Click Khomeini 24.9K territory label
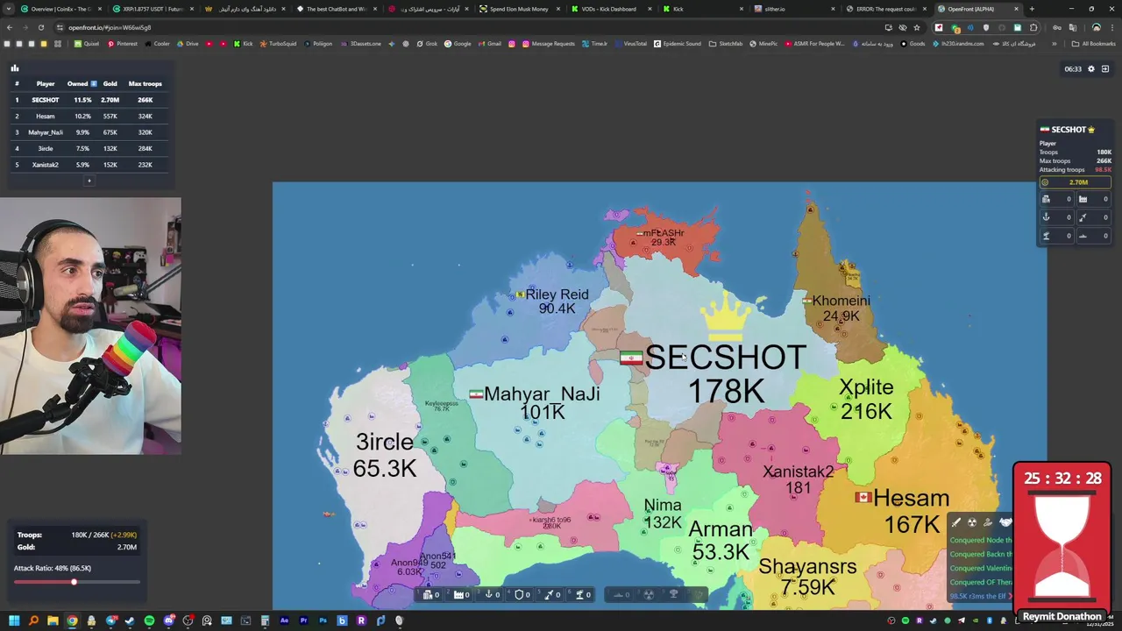Image resolution: width=1122 pixels, height=631 pixels. (x=841, y=308)
